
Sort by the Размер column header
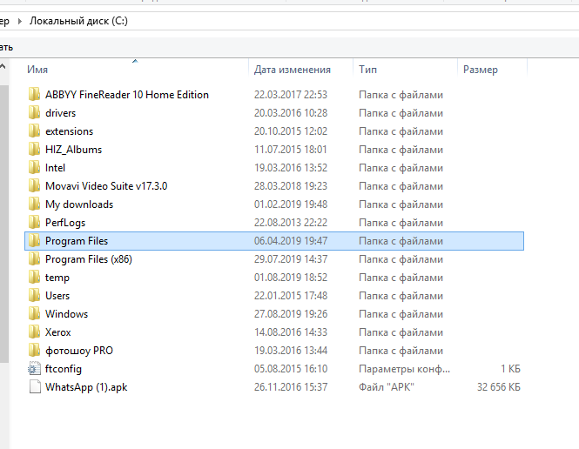click(481, 70)
